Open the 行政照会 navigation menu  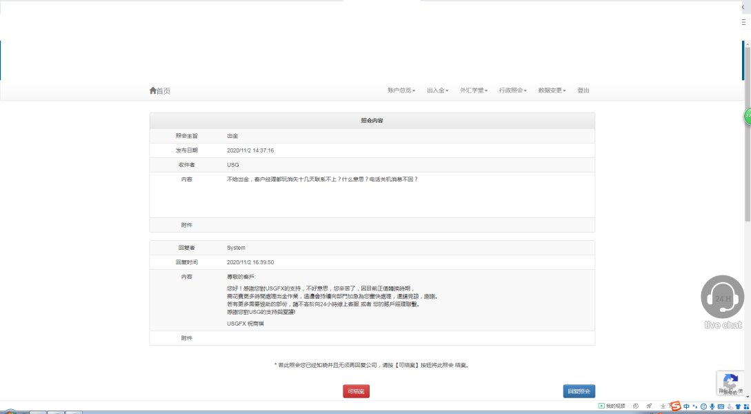point(512,90)
